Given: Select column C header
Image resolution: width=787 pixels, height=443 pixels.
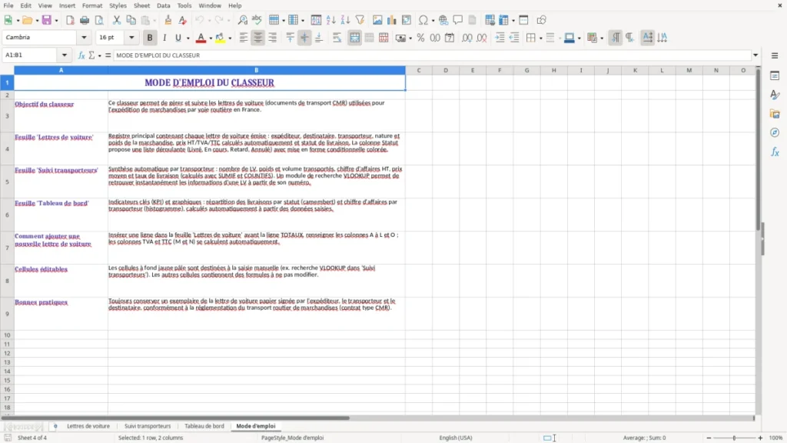Looking at the screenshot, I should point(419,70).
